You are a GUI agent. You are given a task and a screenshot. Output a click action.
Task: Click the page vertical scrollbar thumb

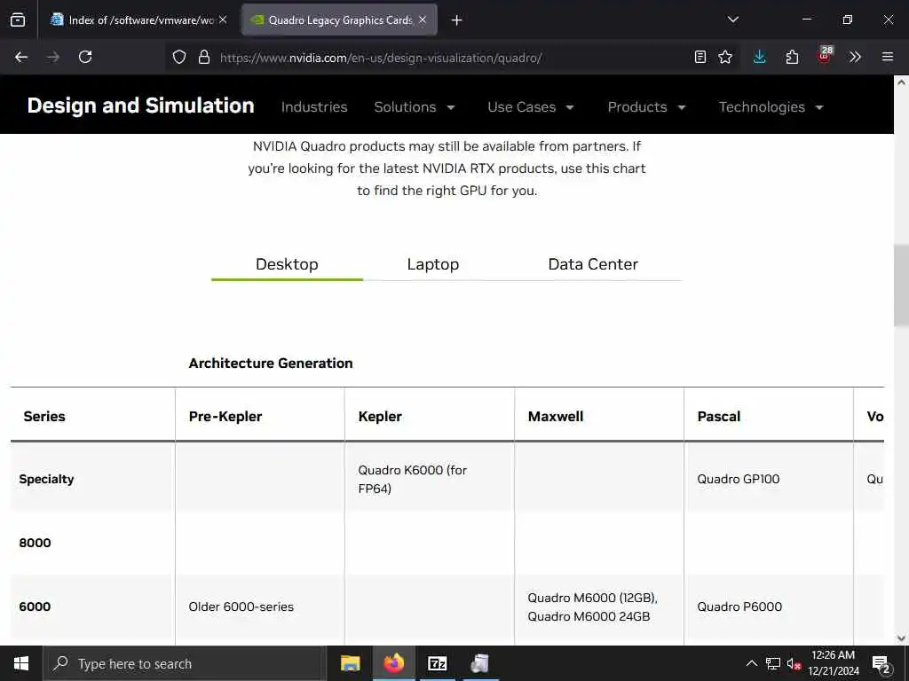click(901, 286)
